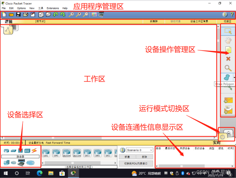236x178 pixels.
Task: Add a simple PDU envelope
Action: (x=228, y=100)
